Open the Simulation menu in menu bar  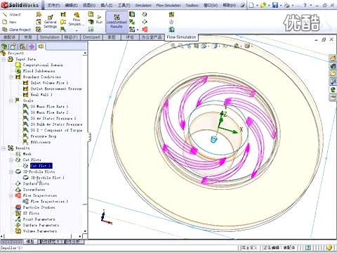(143, 5)
